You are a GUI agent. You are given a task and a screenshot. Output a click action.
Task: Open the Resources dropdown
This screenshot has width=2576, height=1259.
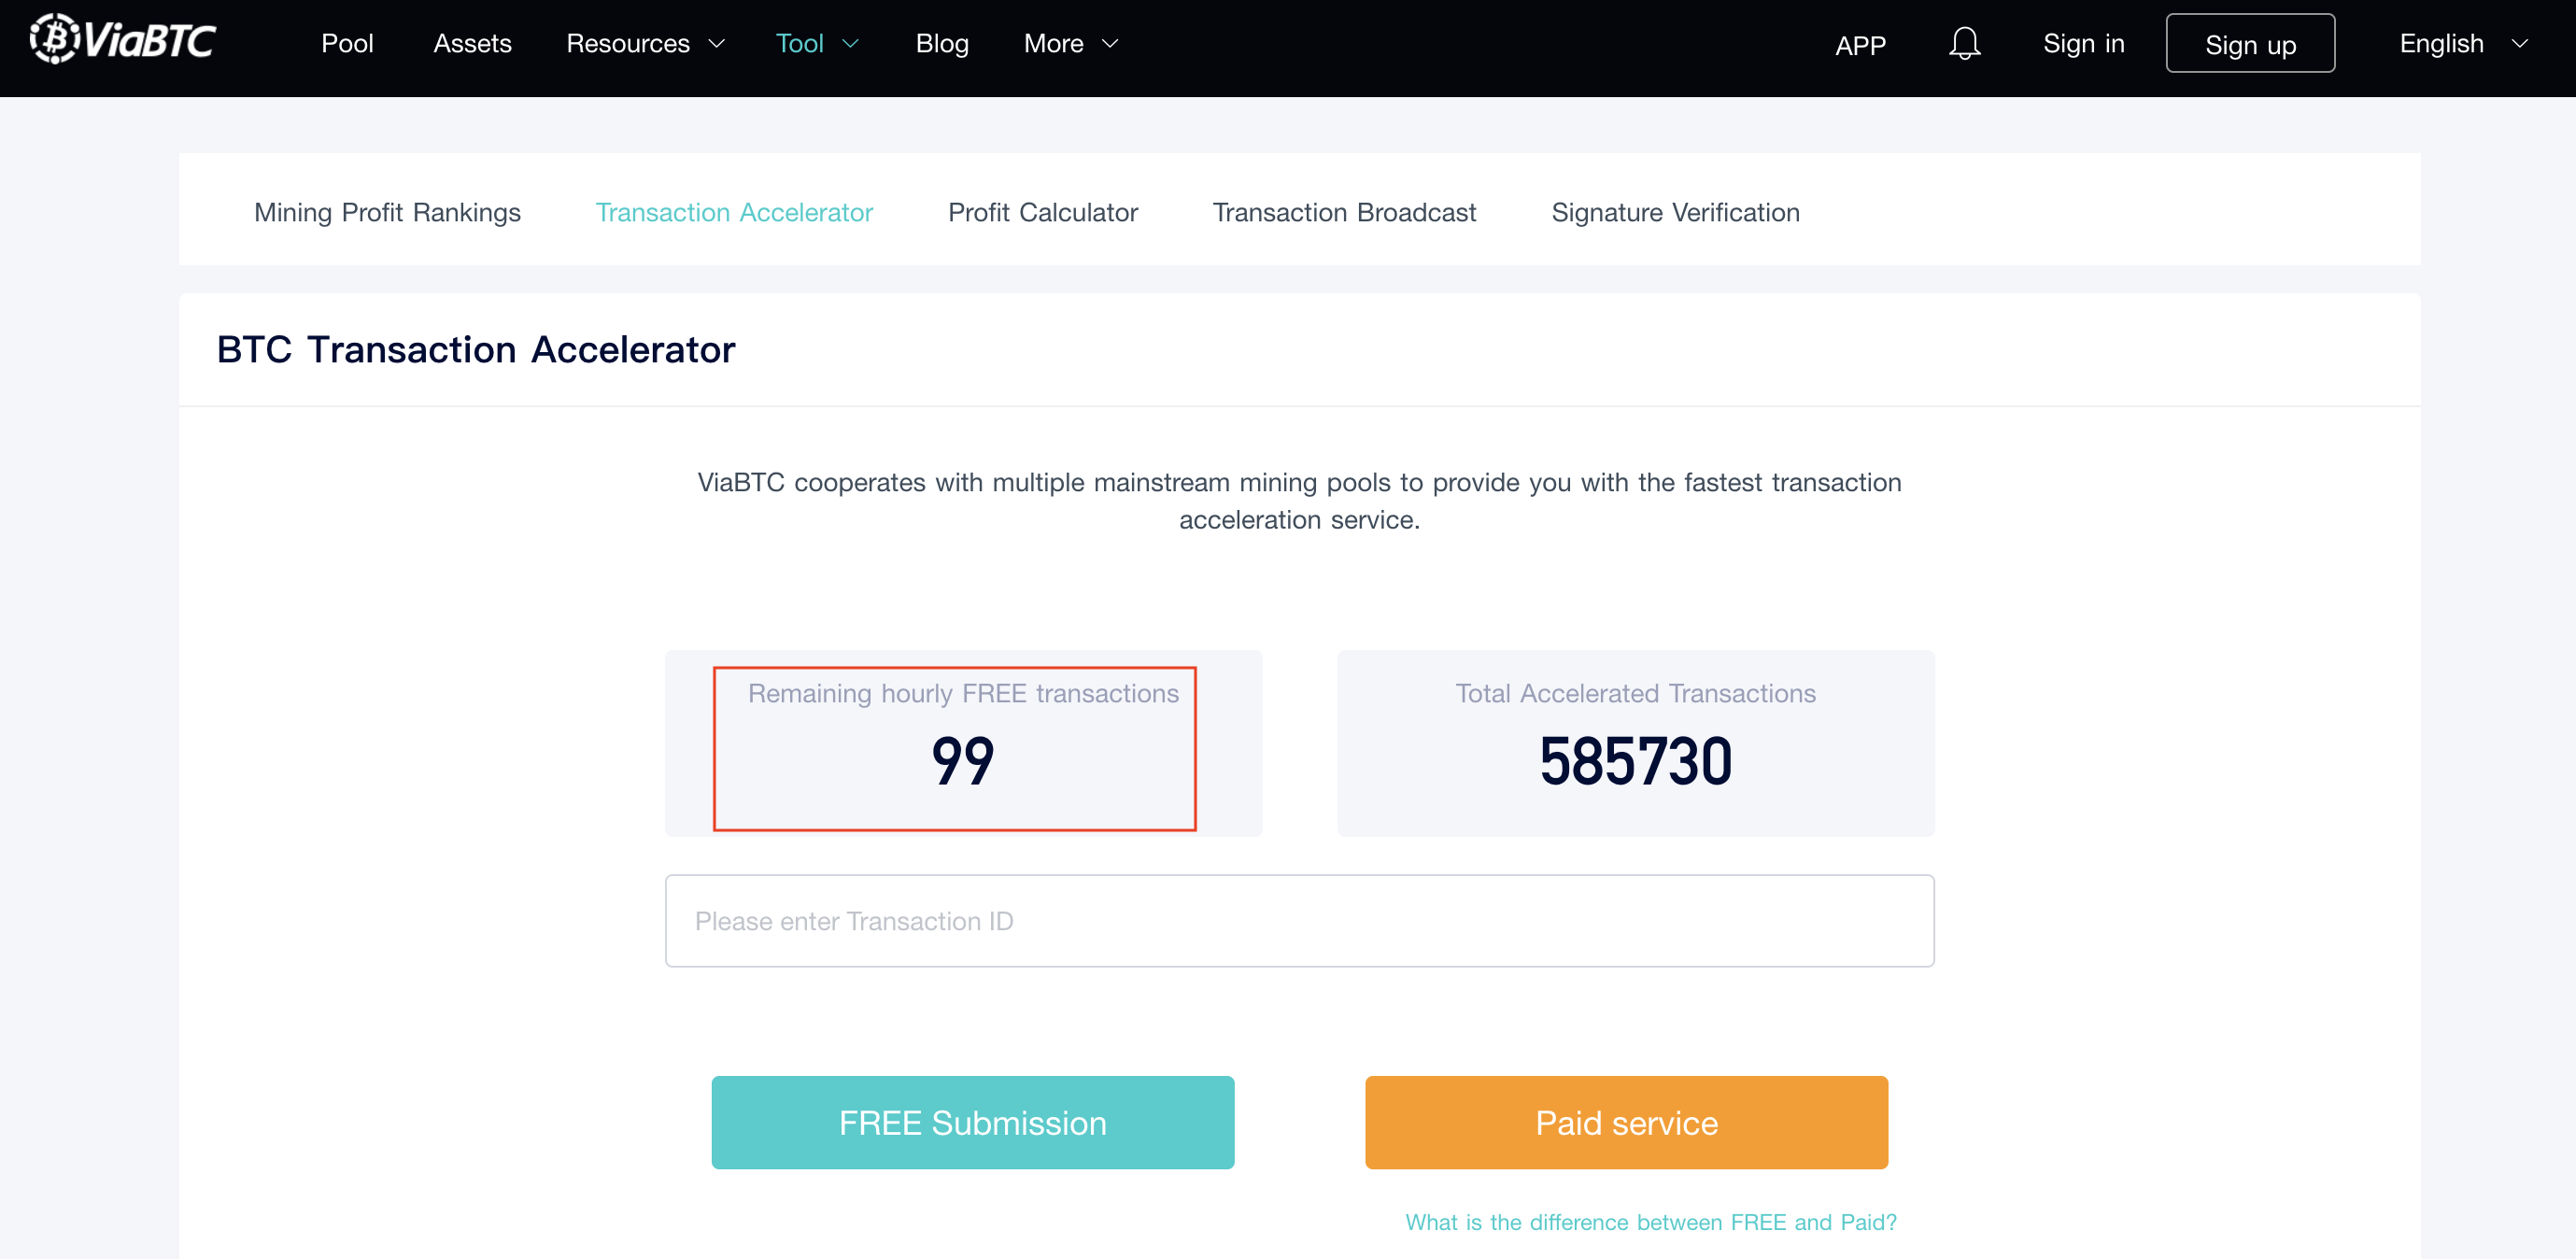point(644,43)
